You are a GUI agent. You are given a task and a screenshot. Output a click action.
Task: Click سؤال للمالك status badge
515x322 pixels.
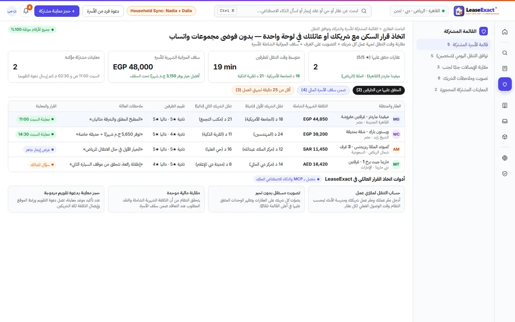(x=42, y=164)
